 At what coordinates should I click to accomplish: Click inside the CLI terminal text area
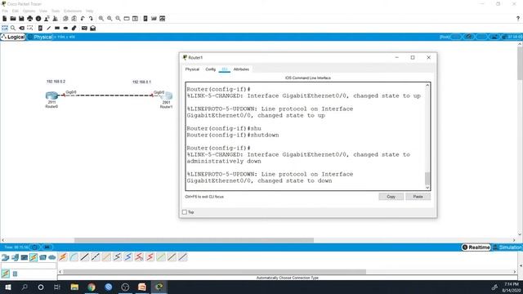pos(306,136)
